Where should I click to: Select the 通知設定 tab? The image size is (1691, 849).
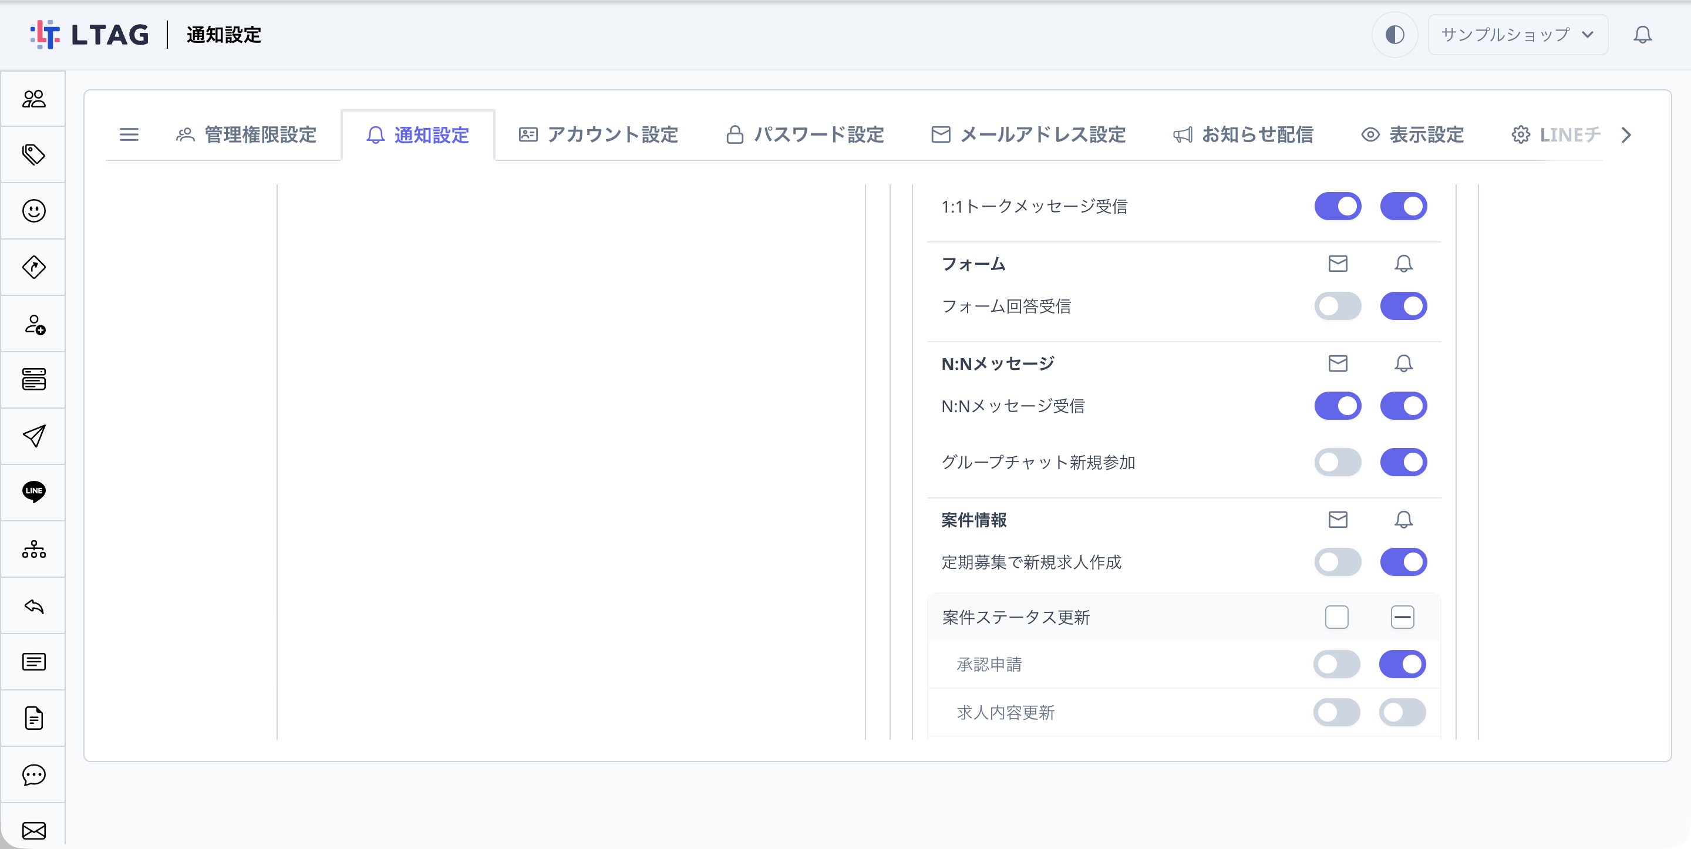(417, 134)
